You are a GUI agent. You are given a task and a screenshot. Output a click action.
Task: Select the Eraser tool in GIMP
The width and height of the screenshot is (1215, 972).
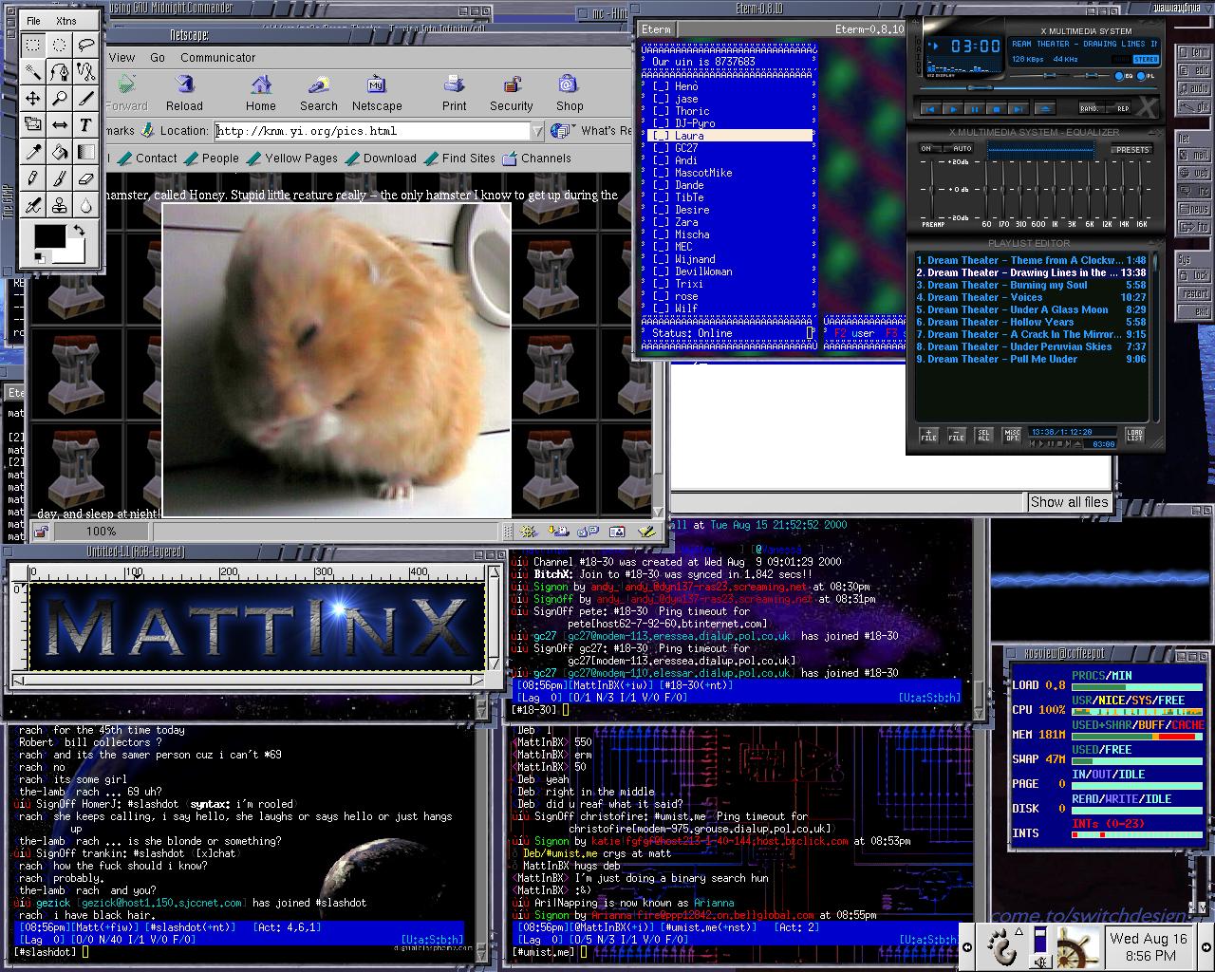point(86,178)
